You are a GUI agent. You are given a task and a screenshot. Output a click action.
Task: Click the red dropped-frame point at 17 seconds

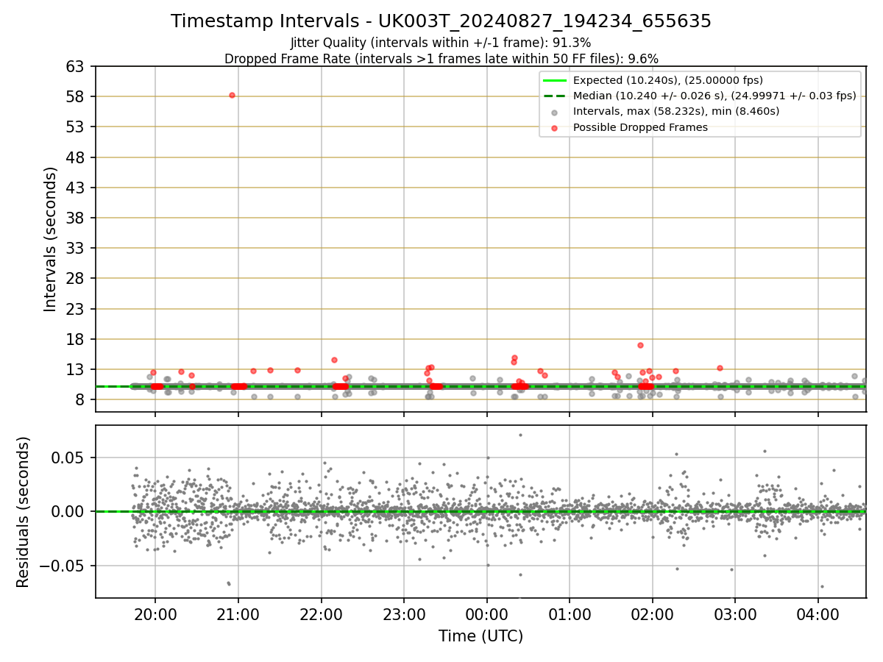tap(640, 345)
